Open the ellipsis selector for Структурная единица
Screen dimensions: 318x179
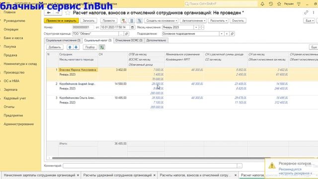click(121, 34)
